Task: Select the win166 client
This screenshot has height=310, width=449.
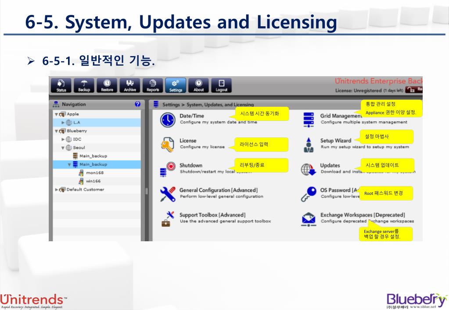Action: [x=93, y=181]
